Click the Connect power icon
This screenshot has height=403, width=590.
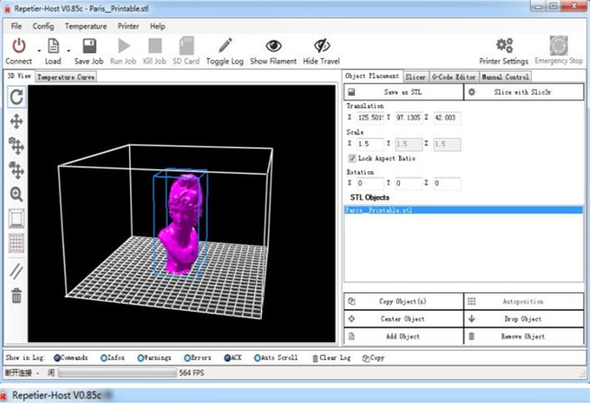pos(18,46)
